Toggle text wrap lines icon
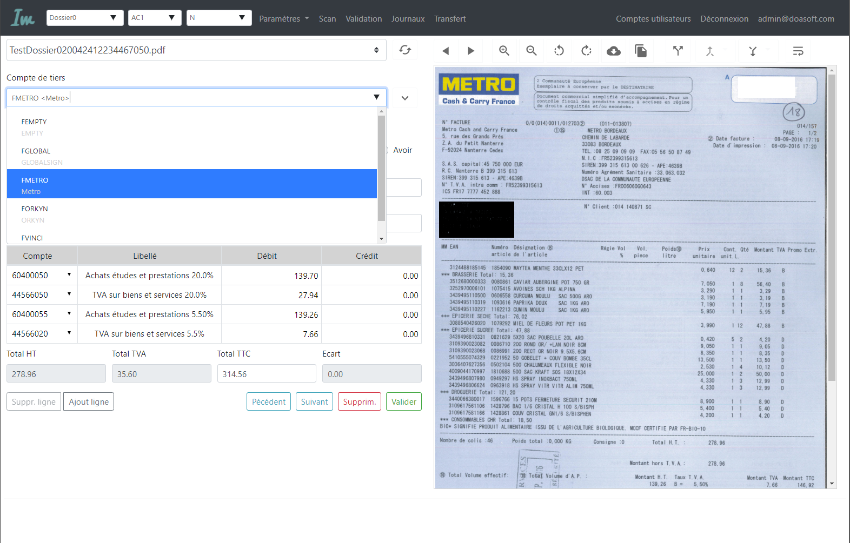Viewport: 850px width, 543px height. tap(798, 51)
